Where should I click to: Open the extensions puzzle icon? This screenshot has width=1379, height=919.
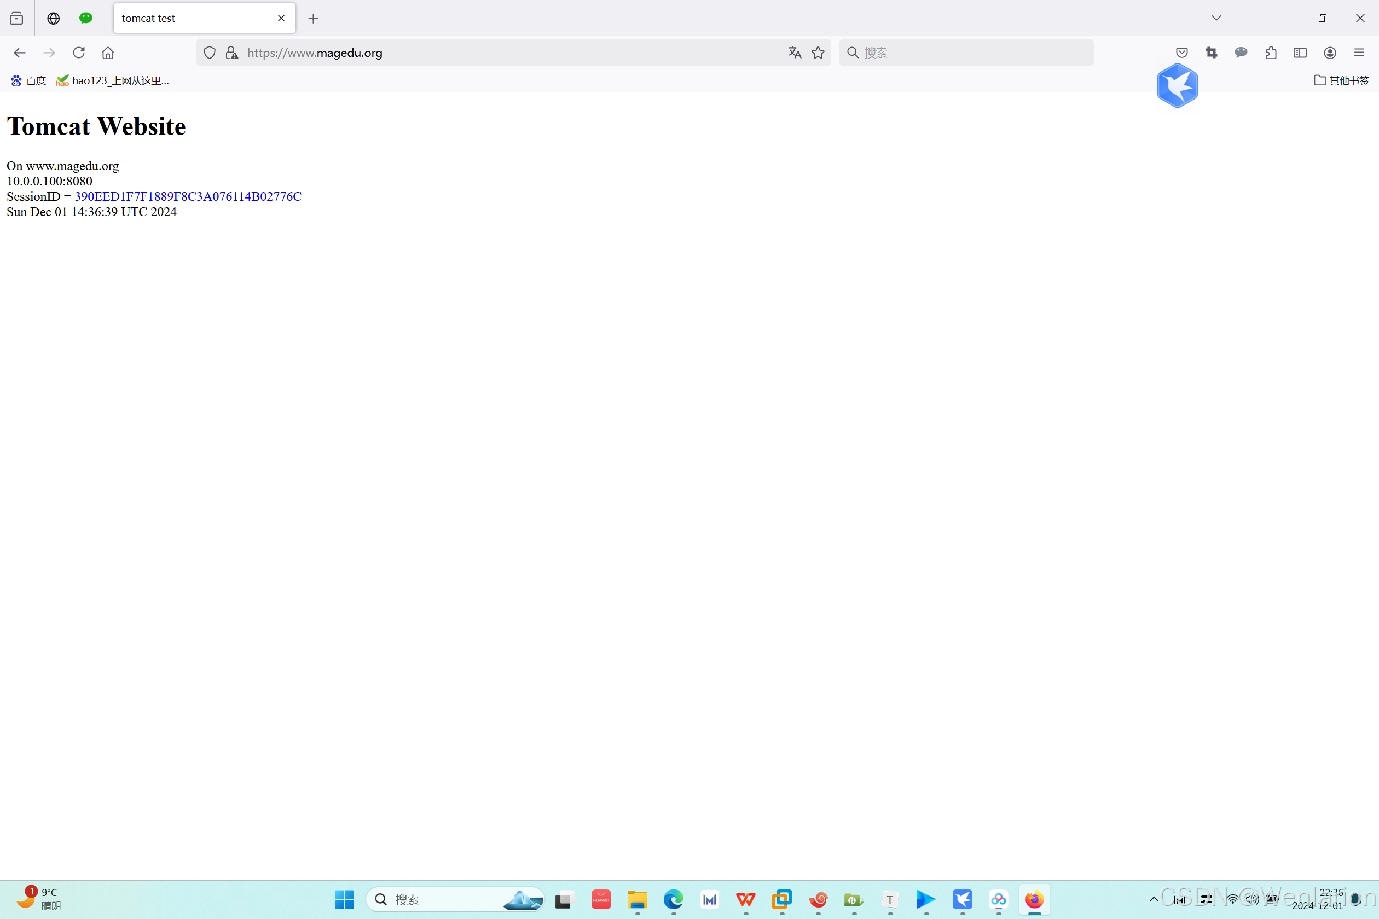point(1271,53)
